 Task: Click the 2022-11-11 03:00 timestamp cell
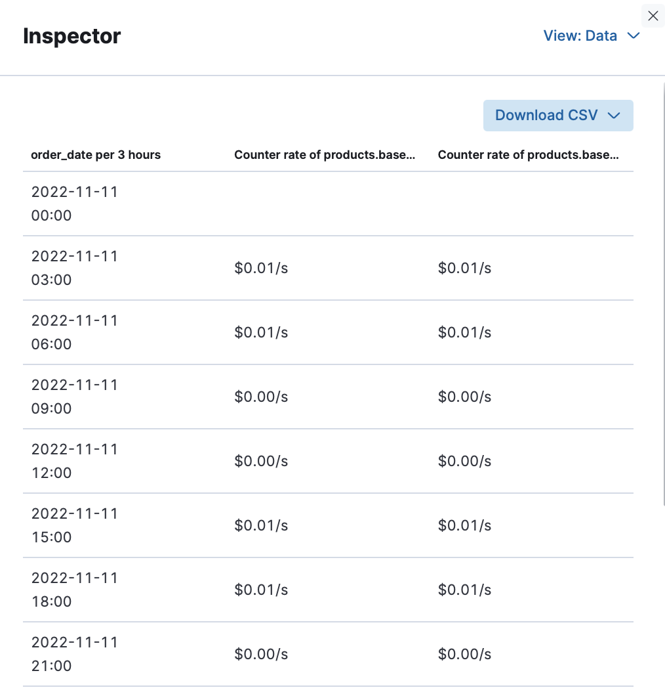point(74,268)
